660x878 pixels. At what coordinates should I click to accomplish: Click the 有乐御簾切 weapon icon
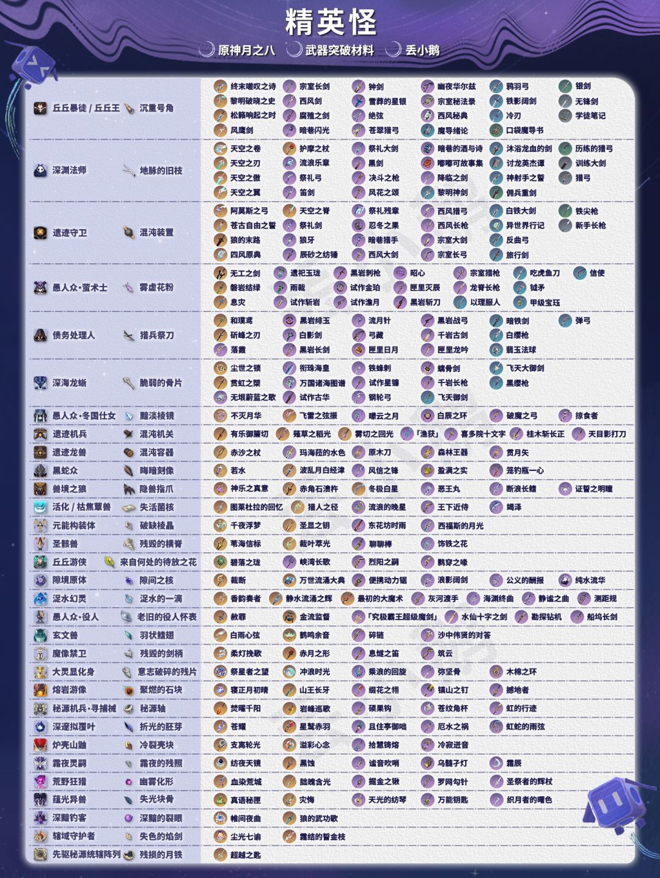click(221, 434)
